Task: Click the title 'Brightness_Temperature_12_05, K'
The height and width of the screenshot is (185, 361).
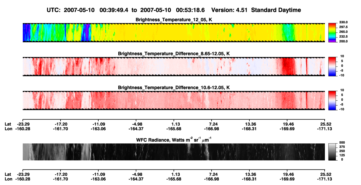Action: click(174, 20)
